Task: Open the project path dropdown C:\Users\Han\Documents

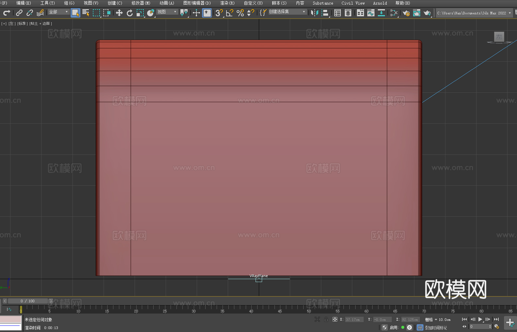Action: (x=474, y=13)
